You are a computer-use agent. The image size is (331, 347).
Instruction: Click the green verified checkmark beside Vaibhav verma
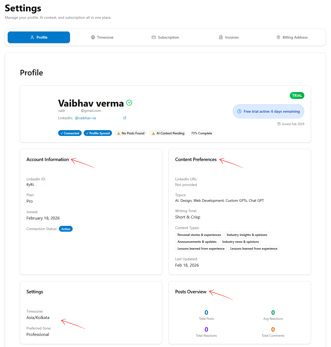click(129, 103)
